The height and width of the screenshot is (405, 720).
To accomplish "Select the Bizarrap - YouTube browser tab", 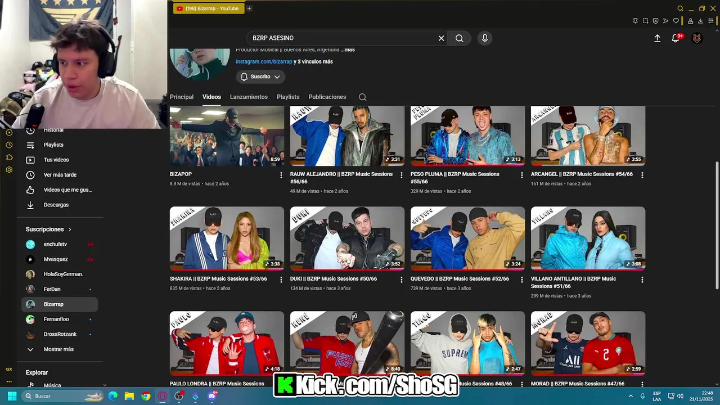I will (208, 8).
